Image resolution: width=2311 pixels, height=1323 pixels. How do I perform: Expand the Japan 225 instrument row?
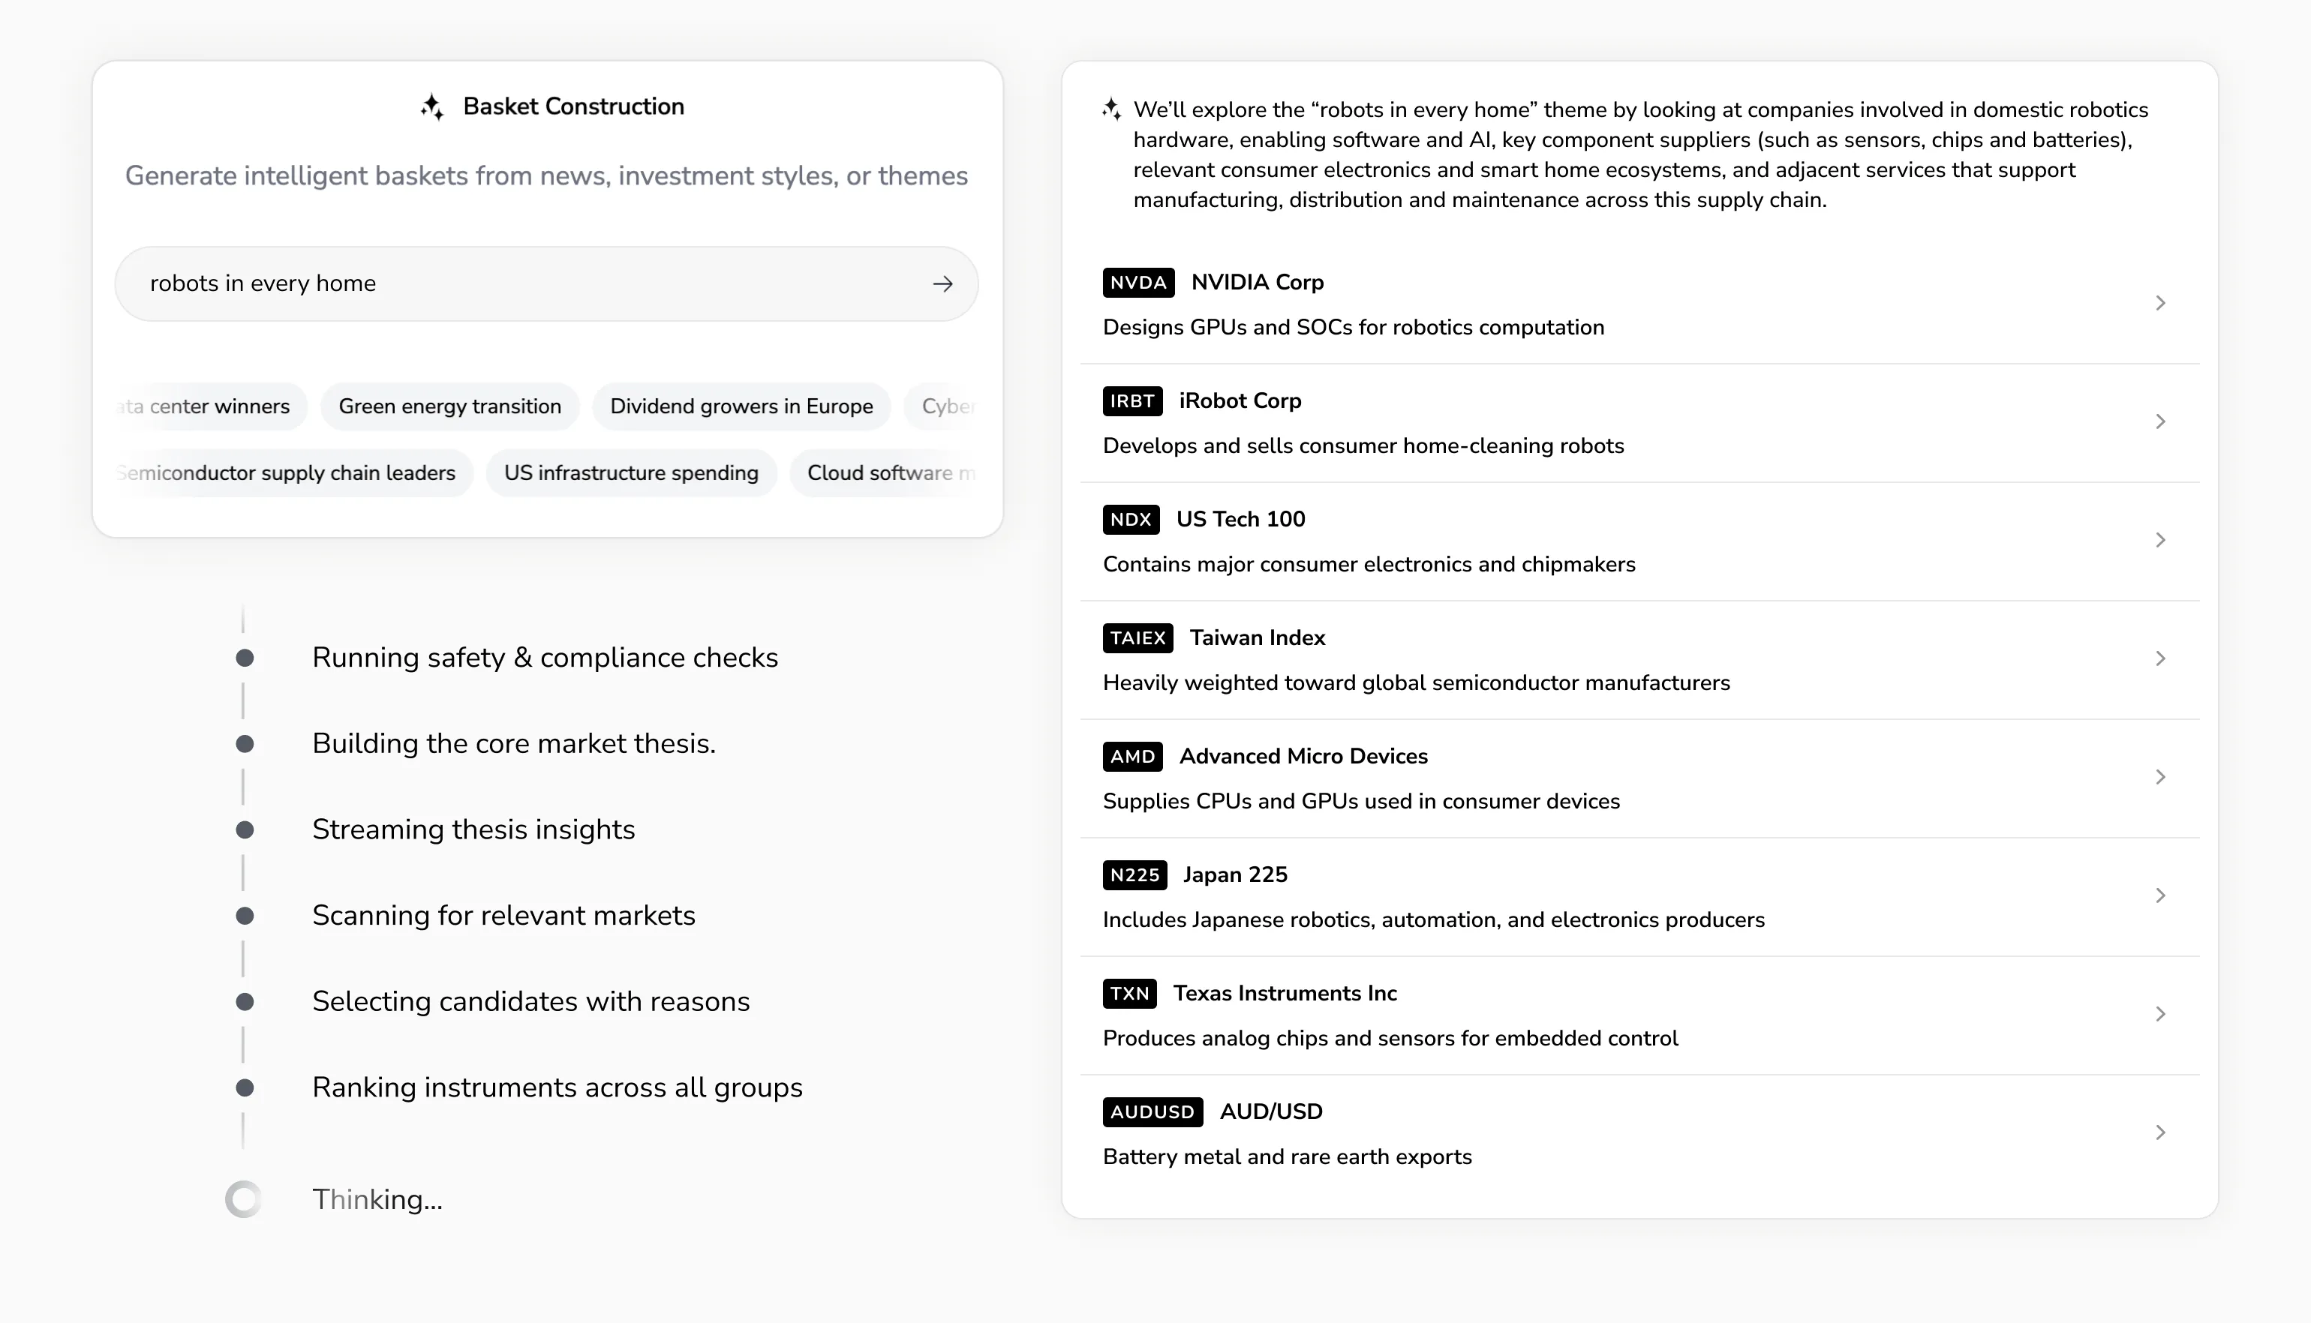tap(2161, 895)
